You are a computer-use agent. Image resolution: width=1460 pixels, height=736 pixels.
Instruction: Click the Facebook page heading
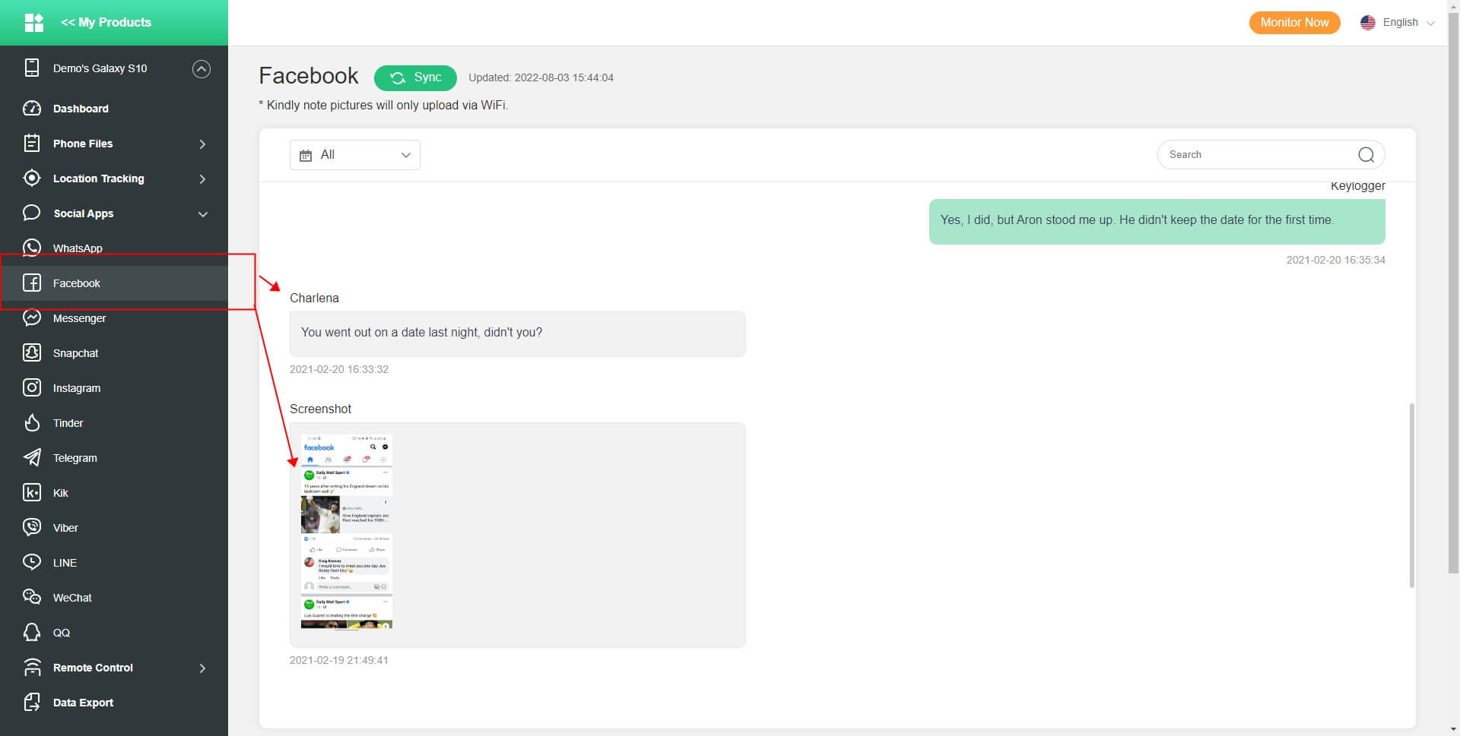(x=308, y=76)
